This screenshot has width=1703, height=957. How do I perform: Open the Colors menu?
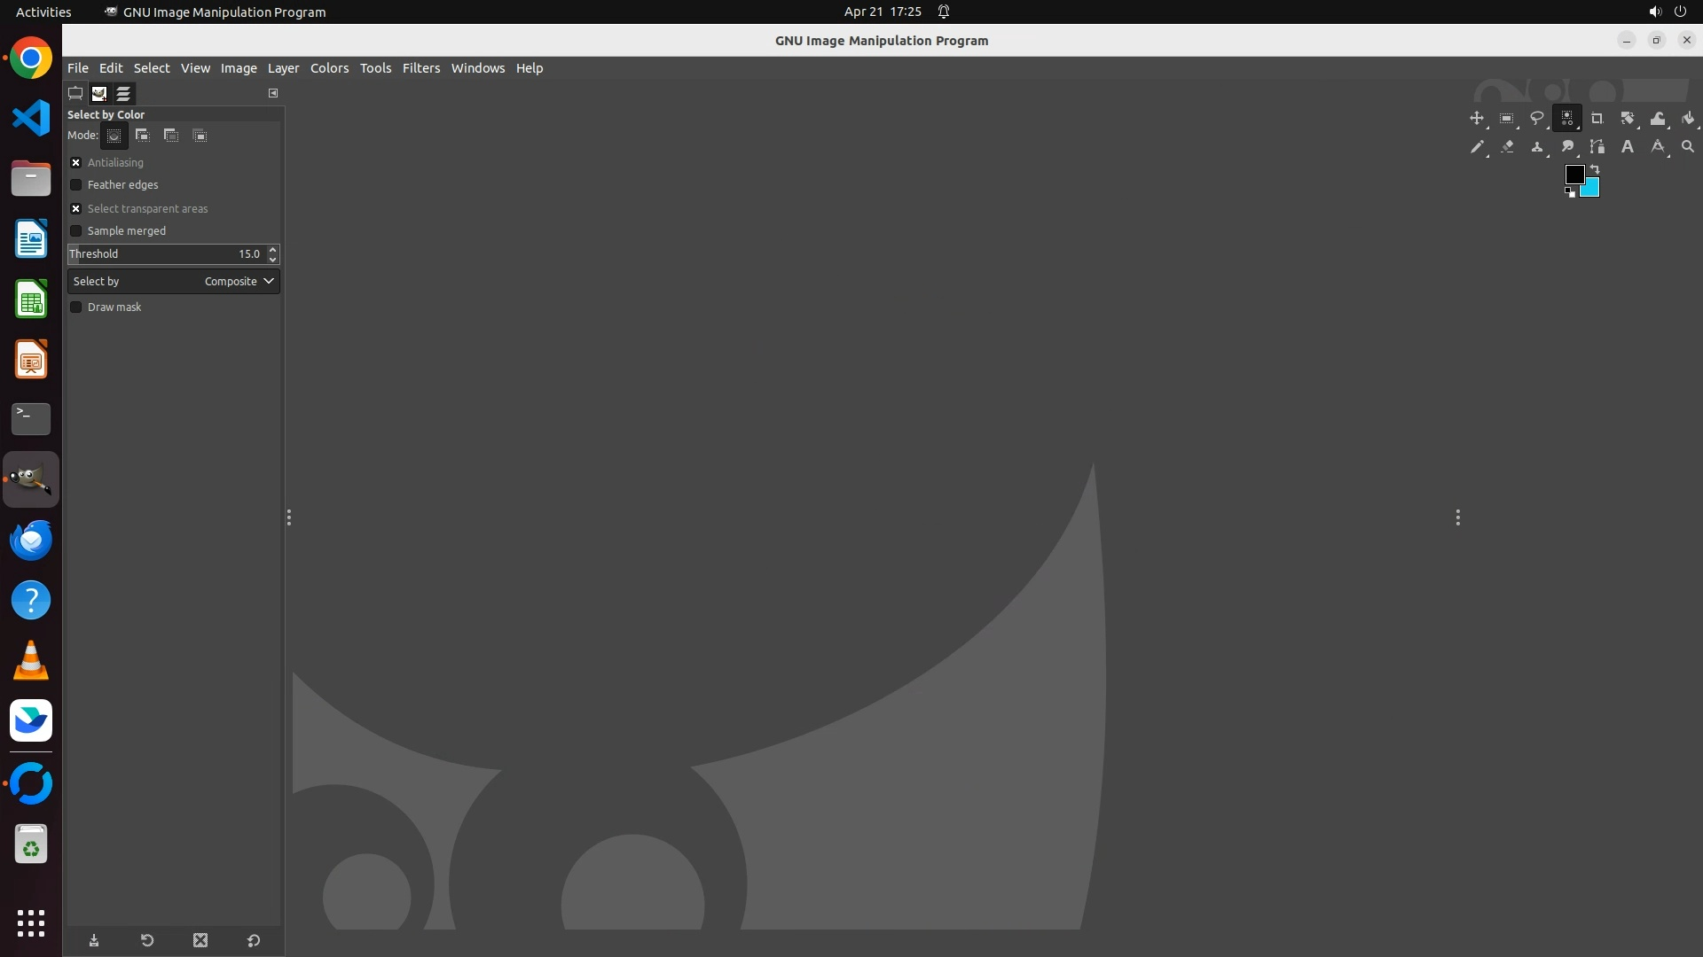click(x=329, y=68)
